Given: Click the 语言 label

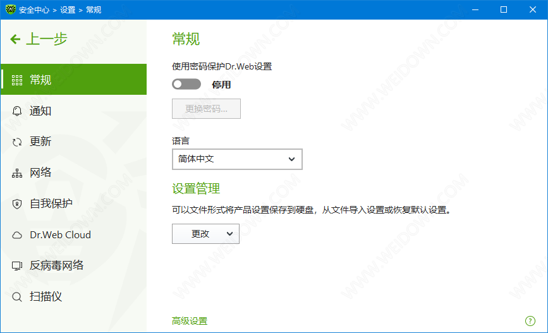Looking at the screenshot, I should [x=181, y=141].
